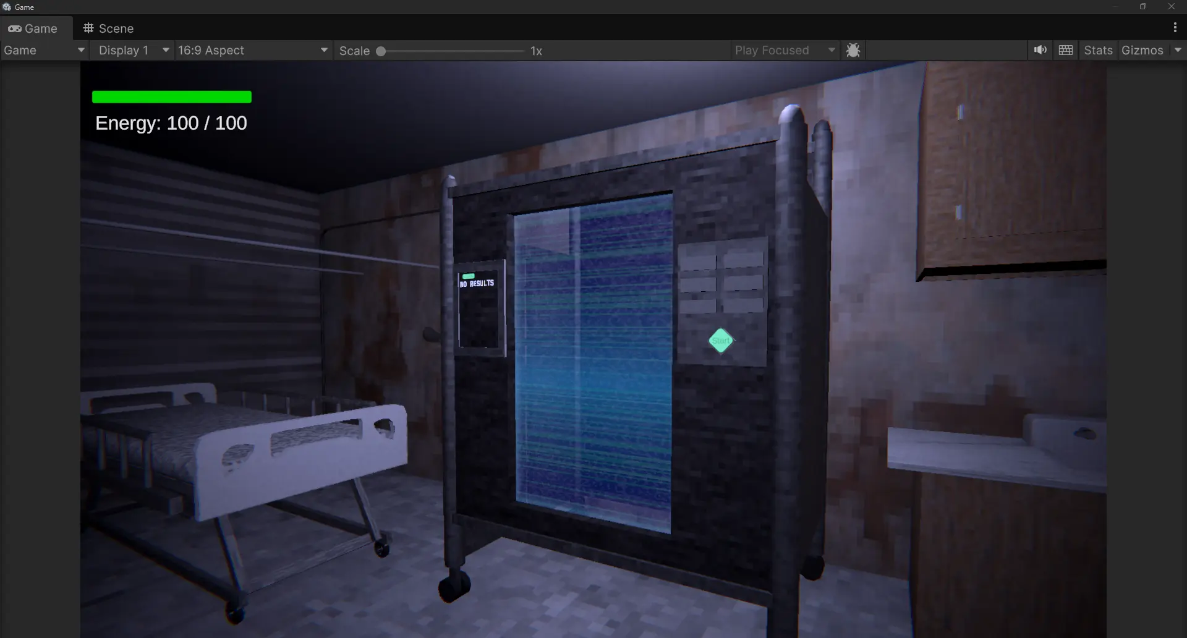Click the on-screen keyboard icon in the toolbar
This screenshot has height=638, width=1187.
coord(1066,50)
